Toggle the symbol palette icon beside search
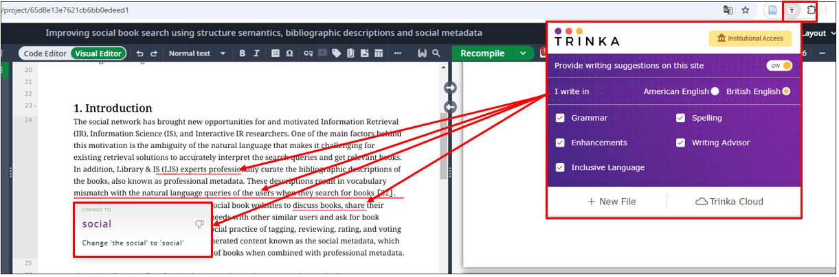Viewport: 839px width, 277px height. click(421, 53)
